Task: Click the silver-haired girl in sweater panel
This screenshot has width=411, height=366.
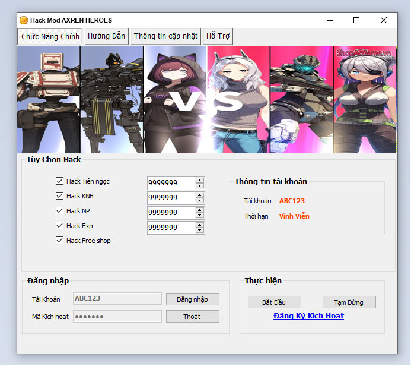Action: (238, 99)
